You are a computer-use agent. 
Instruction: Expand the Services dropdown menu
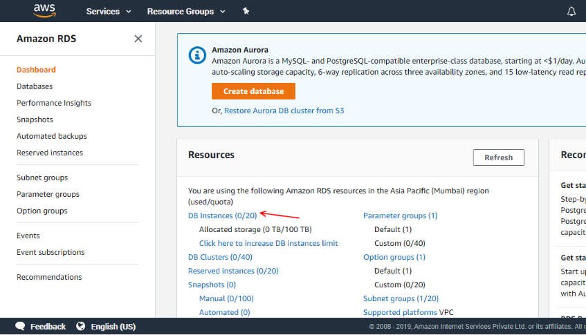tap(109, 12)
